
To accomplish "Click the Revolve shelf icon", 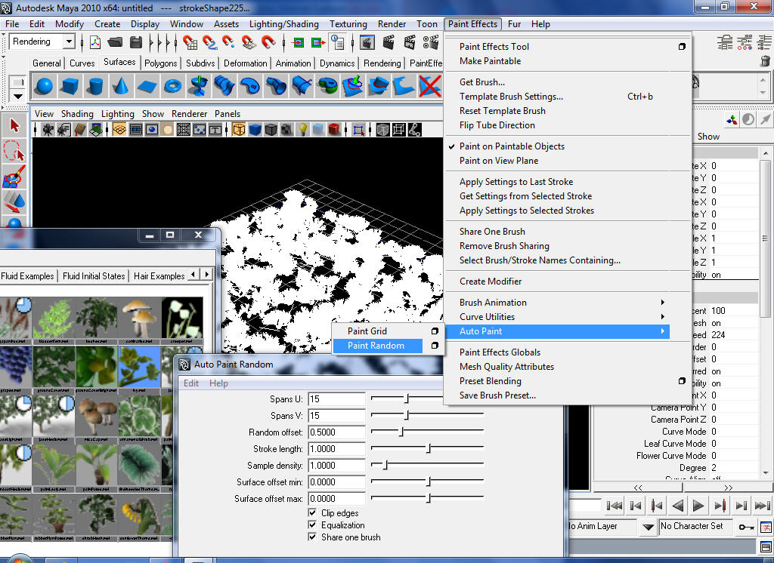I will coord(199,86).
